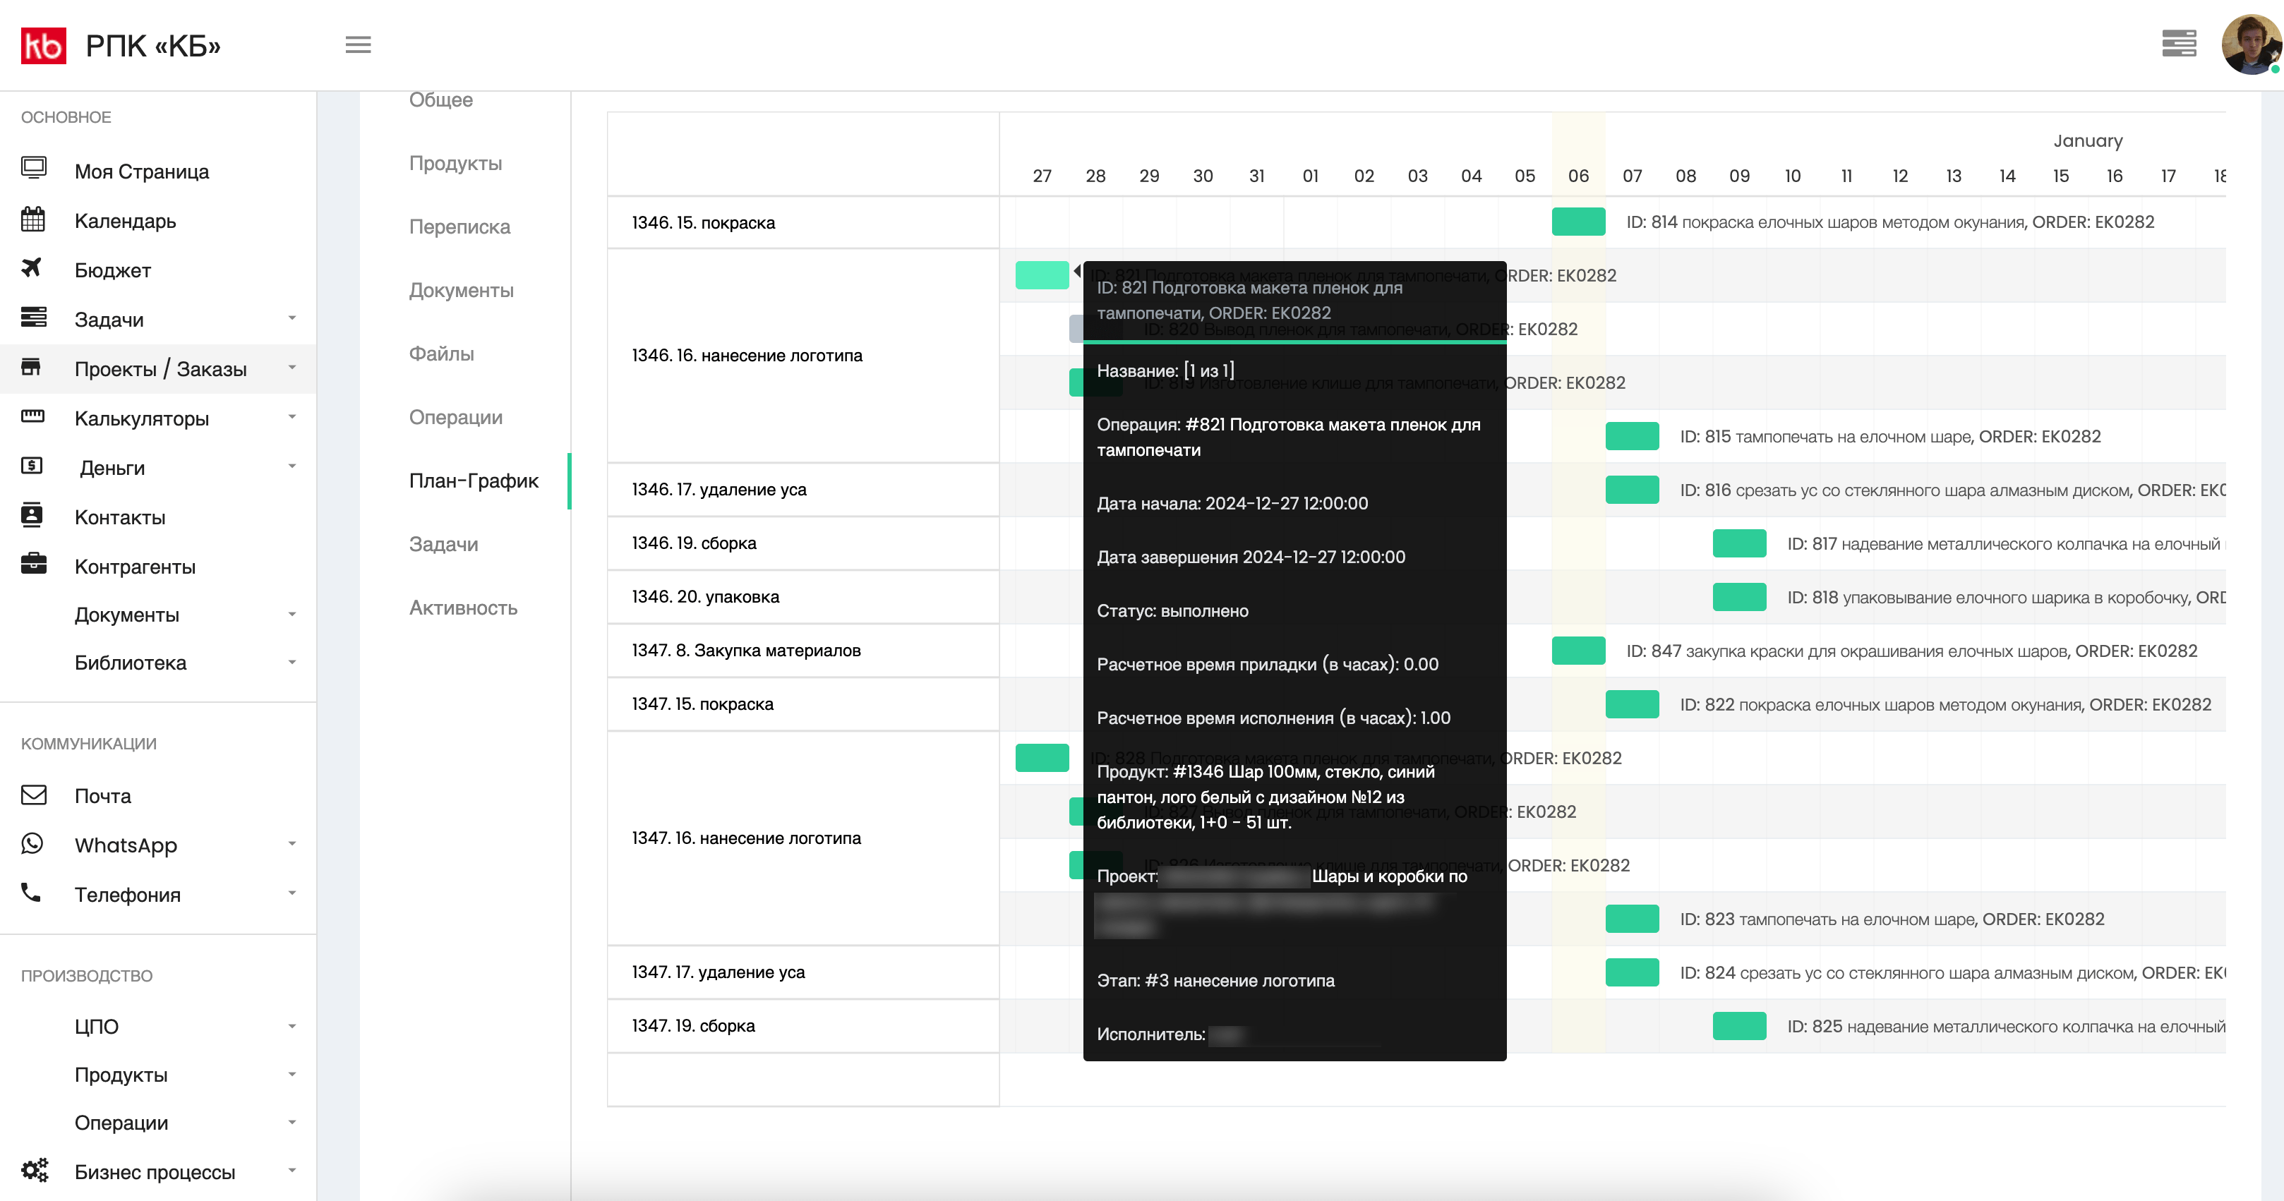Expand the Задачи sidebar dropdown arrow

pos(291,318)
